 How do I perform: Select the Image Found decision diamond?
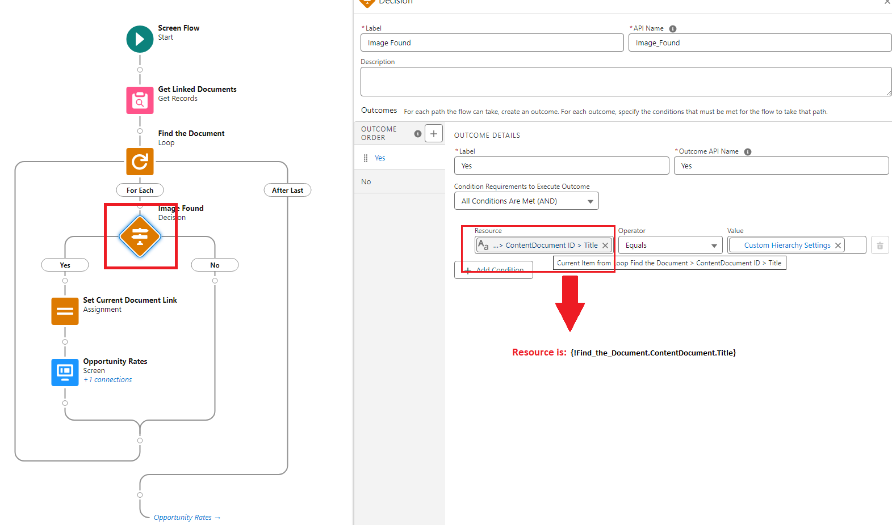[140, 236]
